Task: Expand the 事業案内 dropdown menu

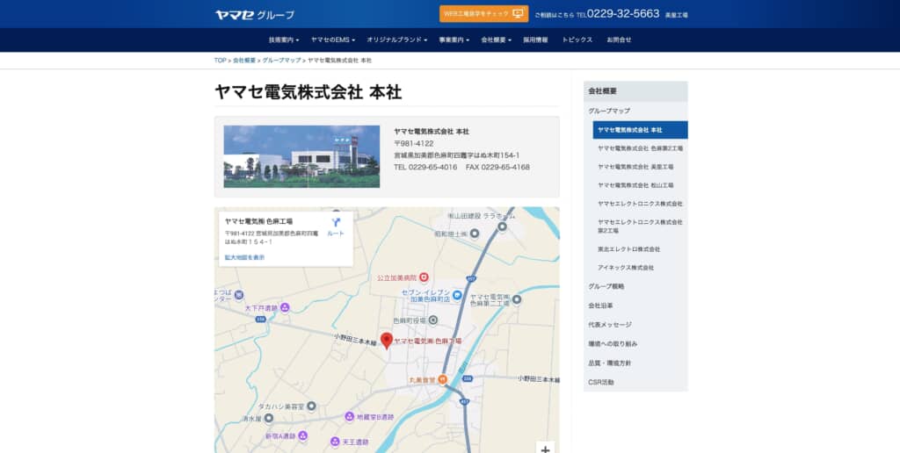Action: [x=454, y=40]
